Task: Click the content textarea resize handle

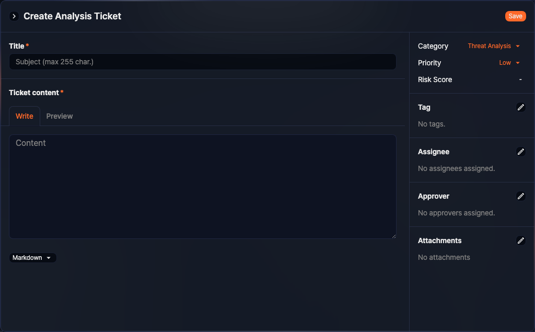Action: tap(394, 236)
